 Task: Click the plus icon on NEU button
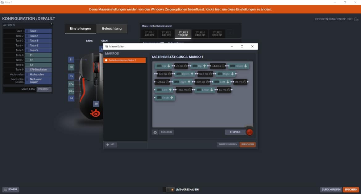tap(108, 145)
